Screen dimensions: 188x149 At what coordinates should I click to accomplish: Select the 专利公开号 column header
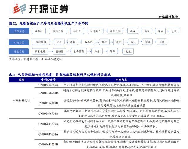(48, 79)
